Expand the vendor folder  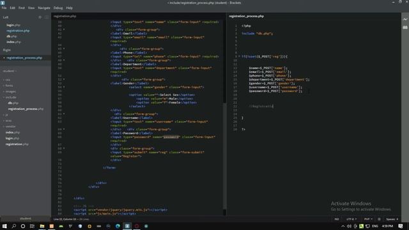tap(10, 126)
